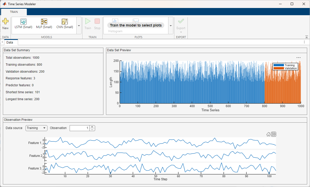Click the Train button

point(88,24)
